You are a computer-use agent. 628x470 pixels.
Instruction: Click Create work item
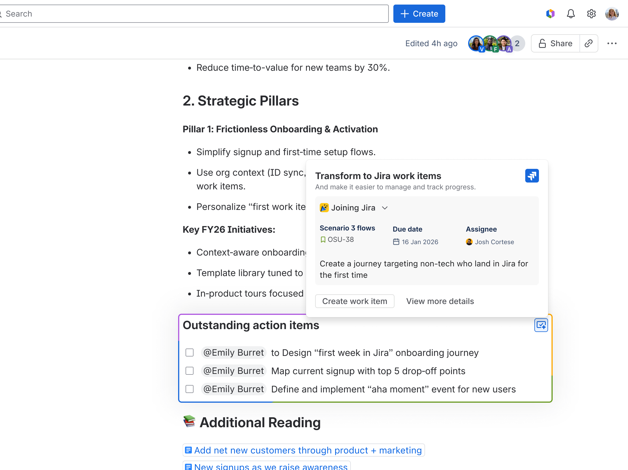(x=355, y=301)
